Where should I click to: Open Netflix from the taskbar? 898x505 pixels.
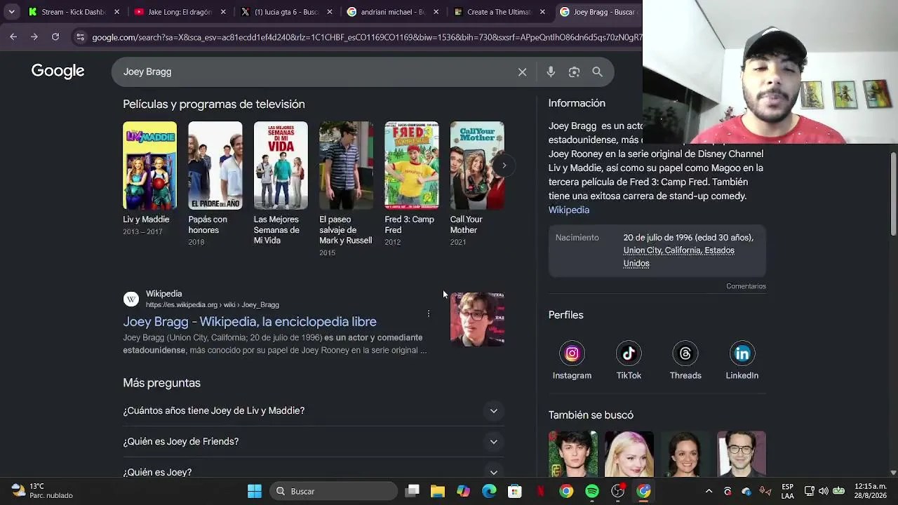540,491
